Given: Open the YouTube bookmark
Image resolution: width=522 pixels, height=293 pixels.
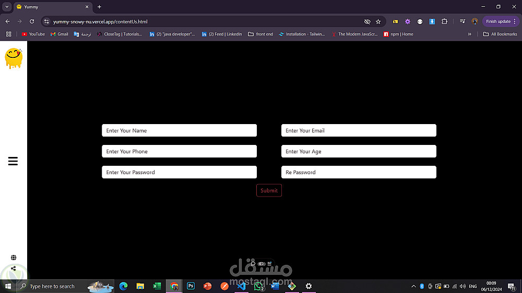Looking at the screenshot, I should click(x=33, y=34).
